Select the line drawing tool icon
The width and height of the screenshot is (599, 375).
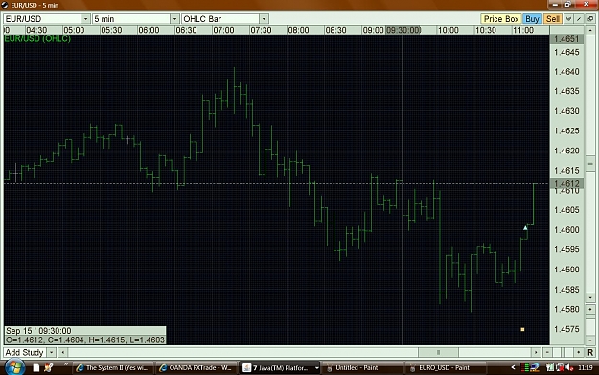[579, 19]
